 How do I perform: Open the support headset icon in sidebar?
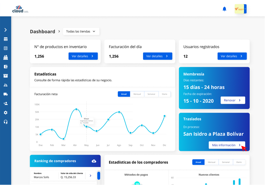tap(6, 122)
